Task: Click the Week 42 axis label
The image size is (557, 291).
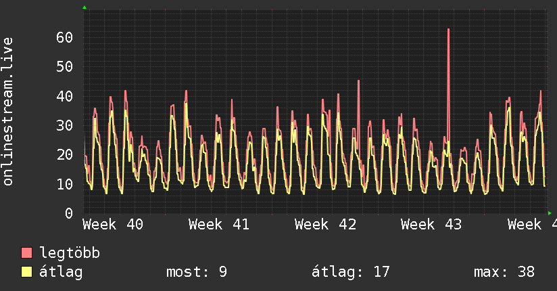Action: point(325,225)
